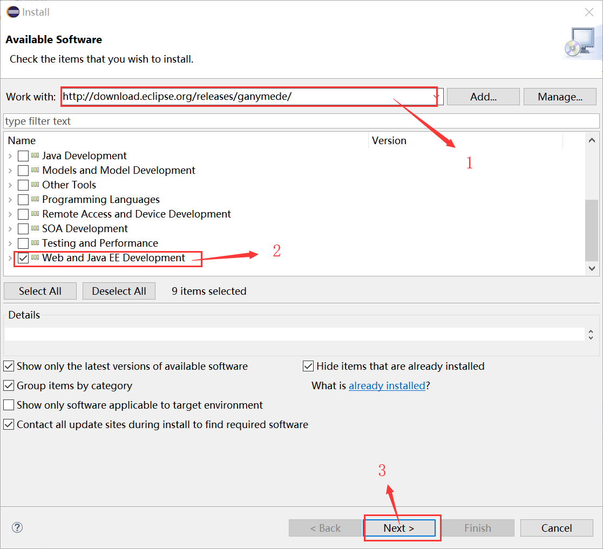Select the Web and Java EE Development row
603x549 pixels.
(x=113, y=258)
